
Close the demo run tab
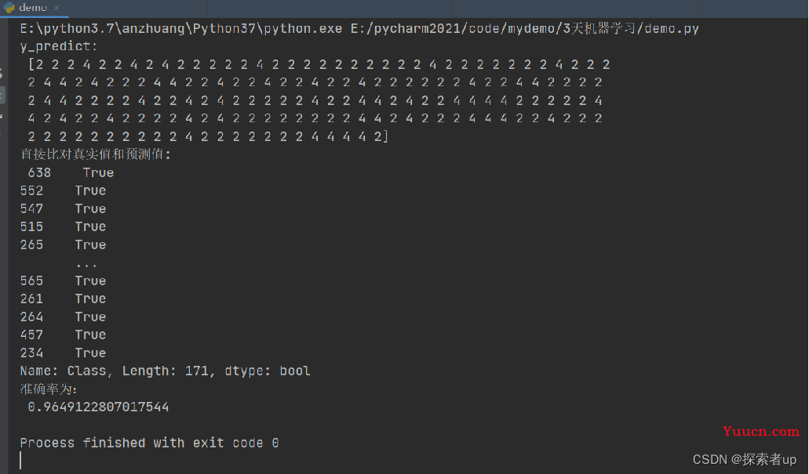click(56, 8)
